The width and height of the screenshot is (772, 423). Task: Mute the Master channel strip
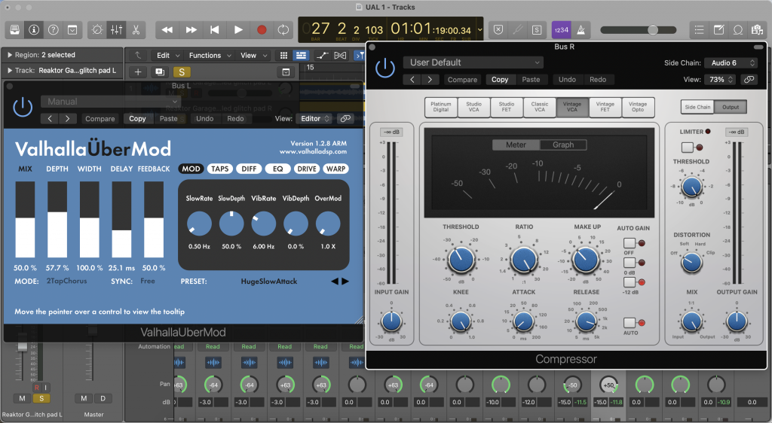tap(84, 398)
